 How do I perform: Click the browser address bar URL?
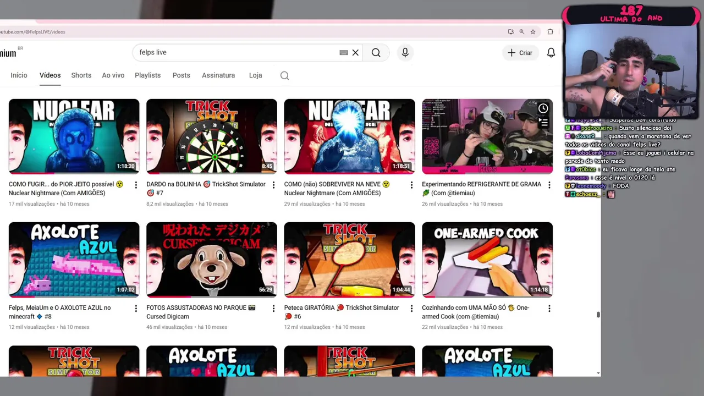pos(33,32)
